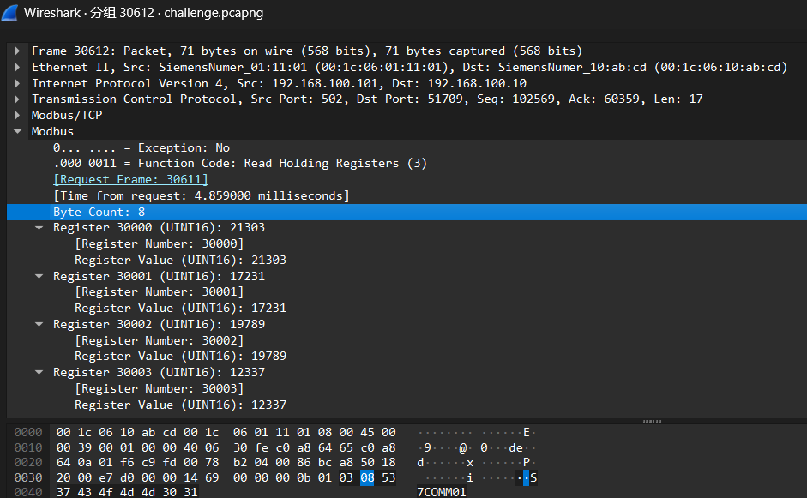Expand the Transmission Control Protocol row
807x498 pixels.
(18, 99)
